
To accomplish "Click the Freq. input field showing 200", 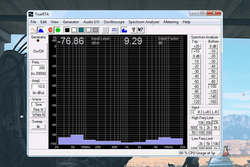I will [x=39, y=68].
